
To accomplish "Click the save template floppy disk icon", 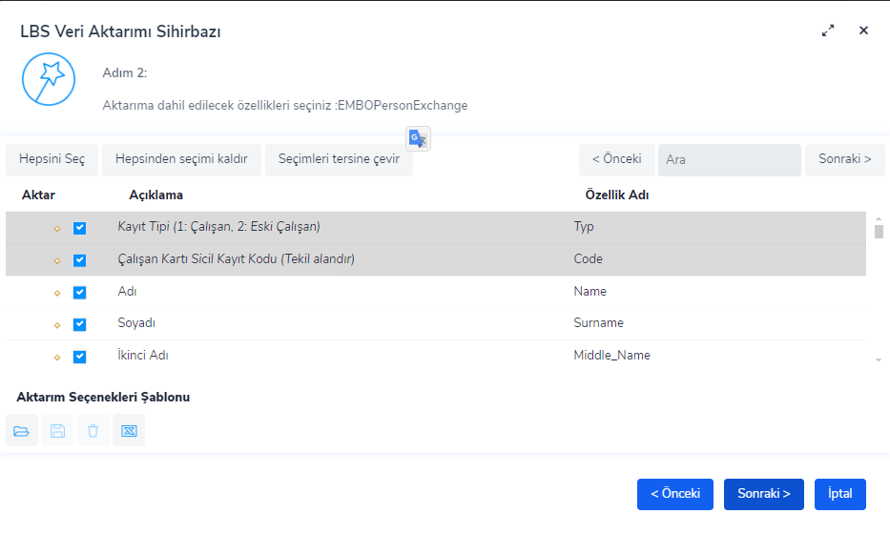I will 57,431.
